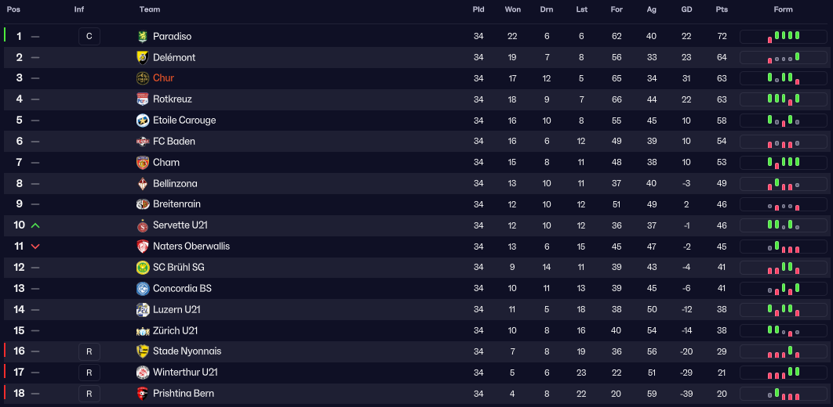Viewport: 833px width, 407px height.
Task: Click the Paradiso club badge icon
Action: coord(143,36)
